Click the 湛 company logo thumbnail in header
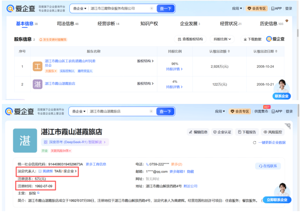This screenshot has height=214, width=300. point(25,140)
